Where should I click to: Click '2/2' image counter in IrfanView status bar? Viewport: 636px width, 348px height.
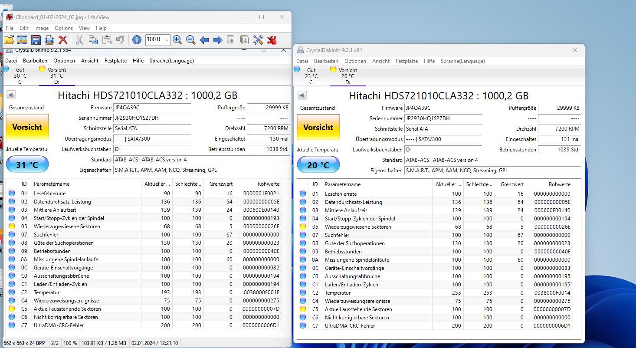tap(55, 343)
